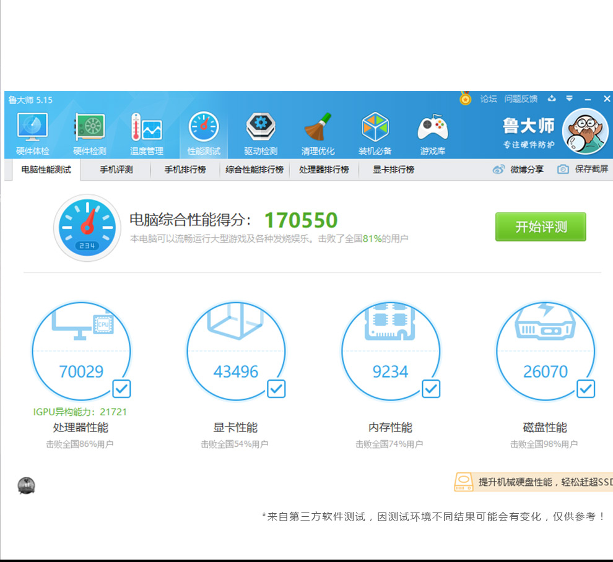Click the IGPU异构能力: 21721 text
Screen dimensions: 613x562
point(80,412)
